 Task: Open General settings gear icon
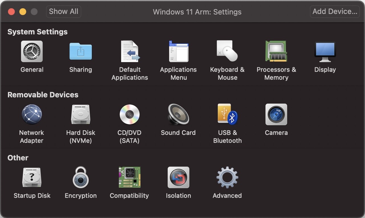(x=32, y=51)
